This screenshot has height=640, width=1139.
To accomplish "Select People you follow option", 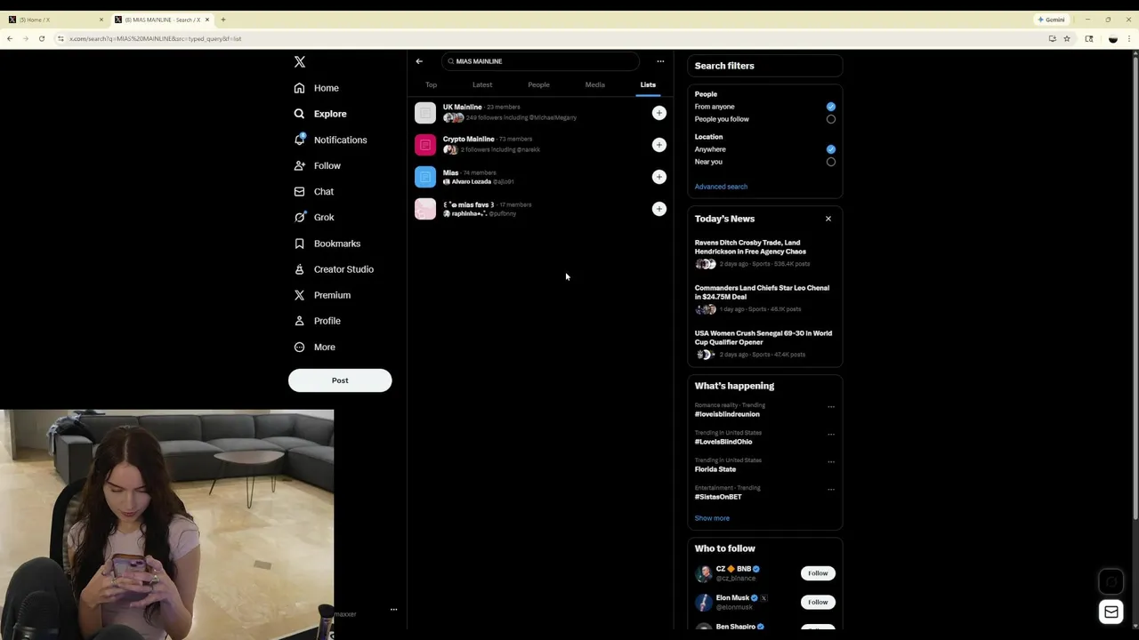I will coord(831,119).
